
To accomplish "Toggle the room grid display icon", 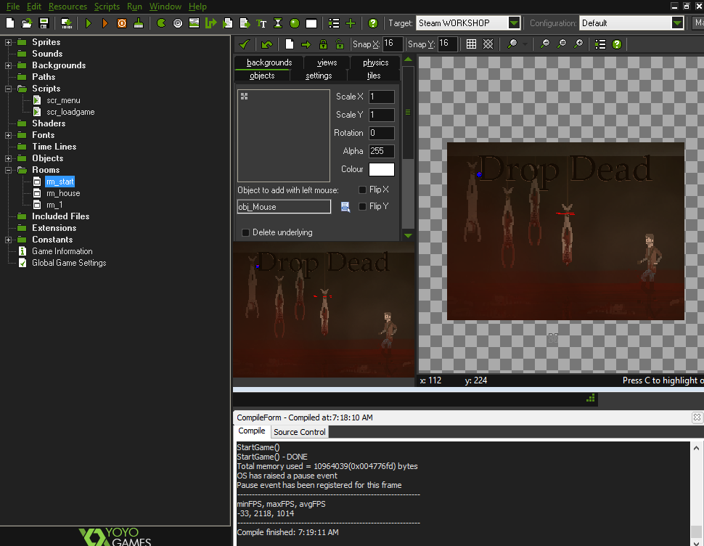I will pos(471,44).
